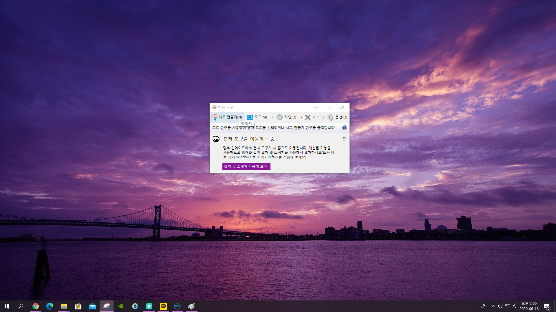Show hidden system tray icons
This screenshot has width=556, height=312.
(493, 306)
